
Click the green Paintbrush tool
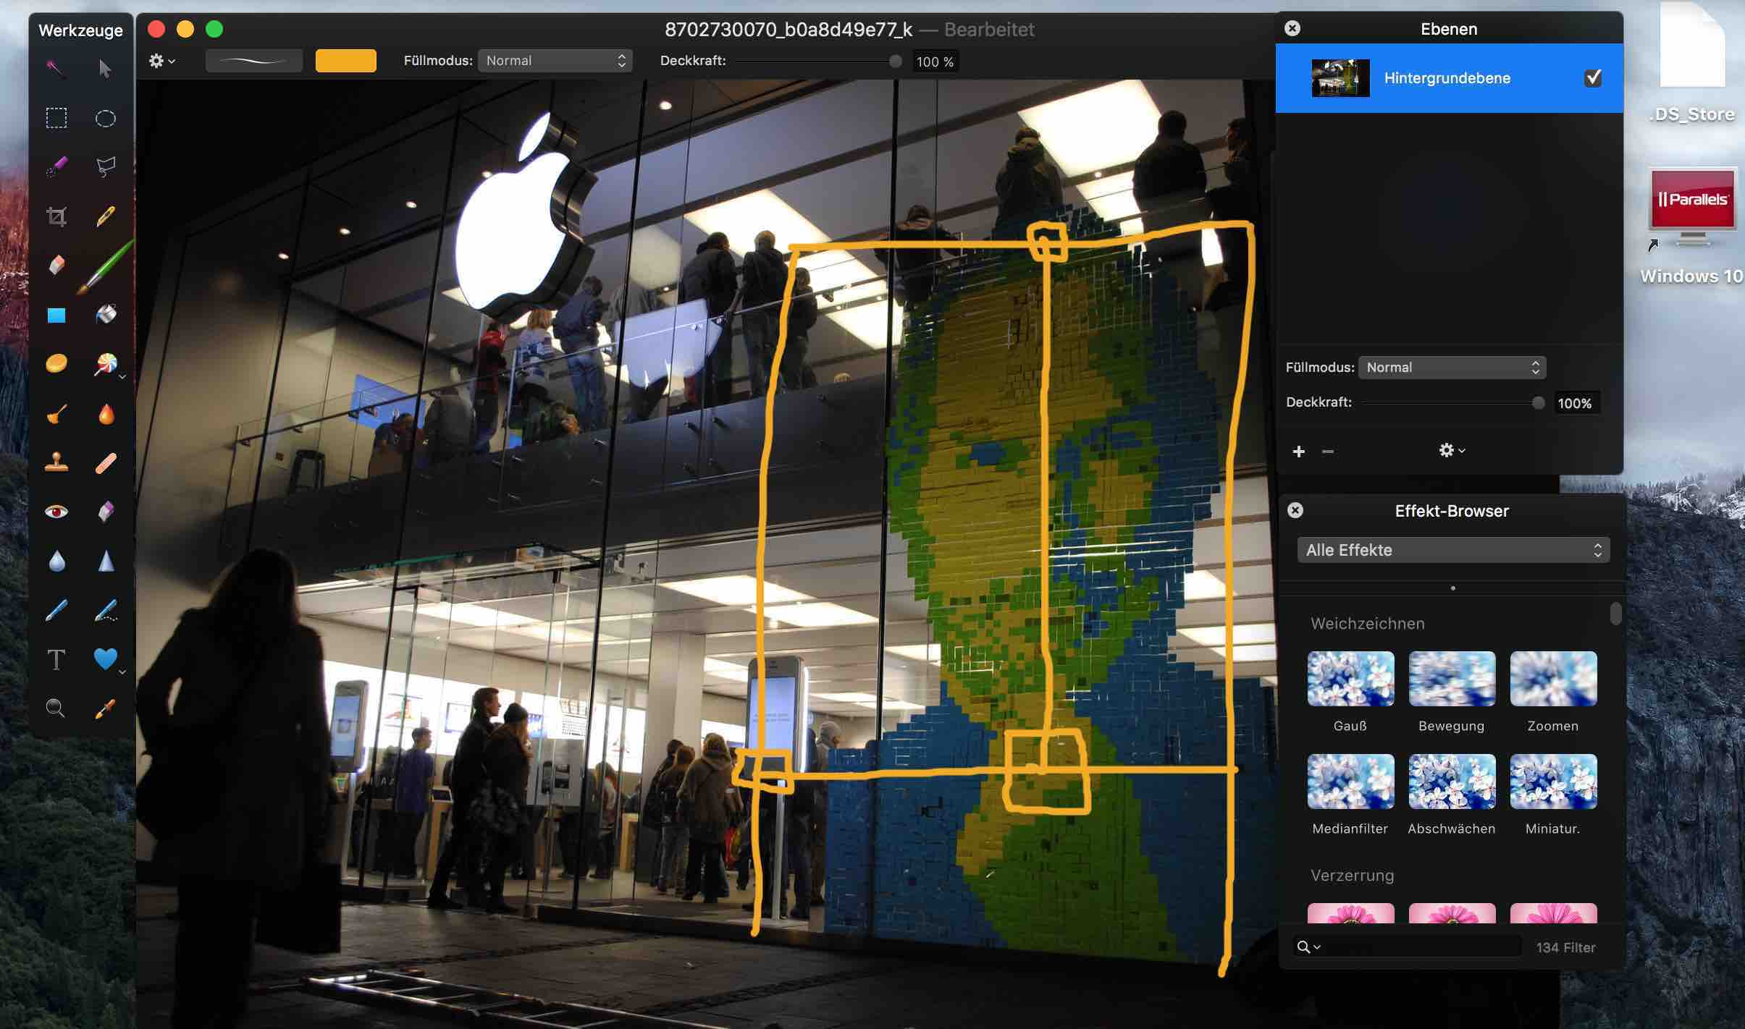(x=105, y=266)
